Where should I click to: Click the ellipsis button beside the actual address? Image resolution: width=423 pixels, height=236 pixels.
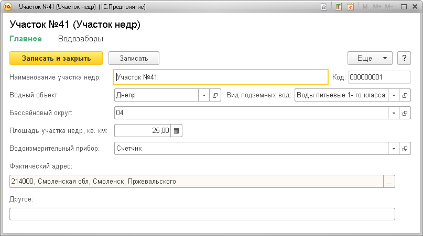389,182
